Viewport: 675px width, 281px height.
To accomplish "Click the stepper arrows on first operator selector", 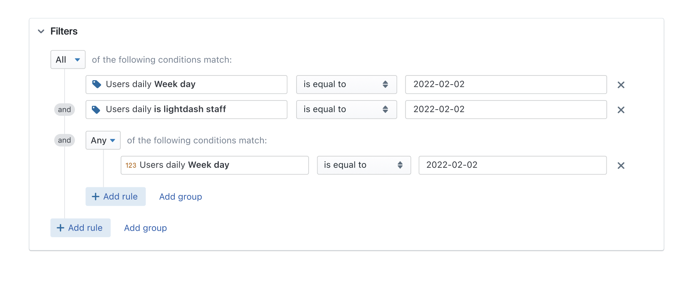I will (386, 84).
